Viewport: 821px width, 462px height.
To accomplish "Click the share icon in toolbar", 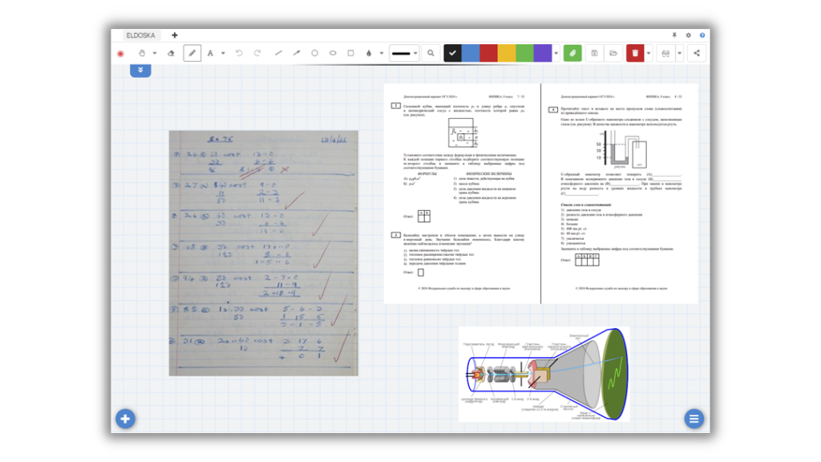I will pyautogui.click(x=696, y=54).
